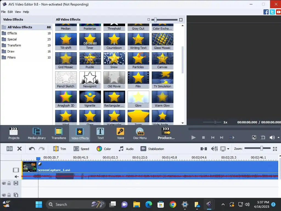The image size is (281, 211).
Task: Select the All Video Effects category
Action: (26, 27)
